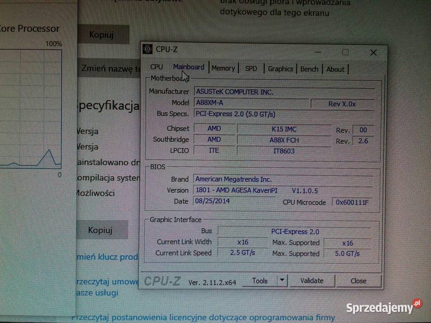This screenshot has height=323, width=431.
Task: Click the CPU-Z maximize button
Action: pyautogui.click(x=346, y=52)
